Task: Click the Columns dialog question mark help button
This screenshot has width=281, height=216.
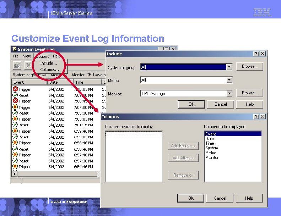Action: tap(256, 116)
